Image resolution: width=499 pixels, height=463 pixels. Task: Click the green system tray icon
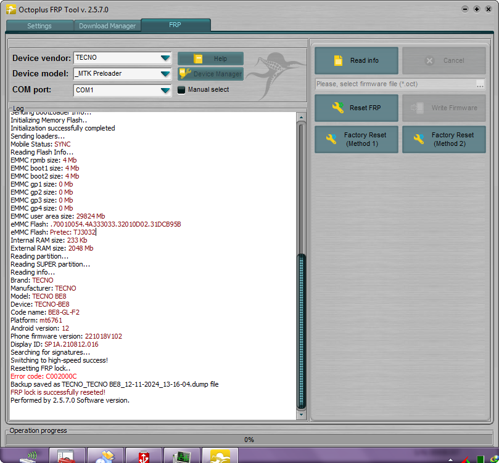480,459
